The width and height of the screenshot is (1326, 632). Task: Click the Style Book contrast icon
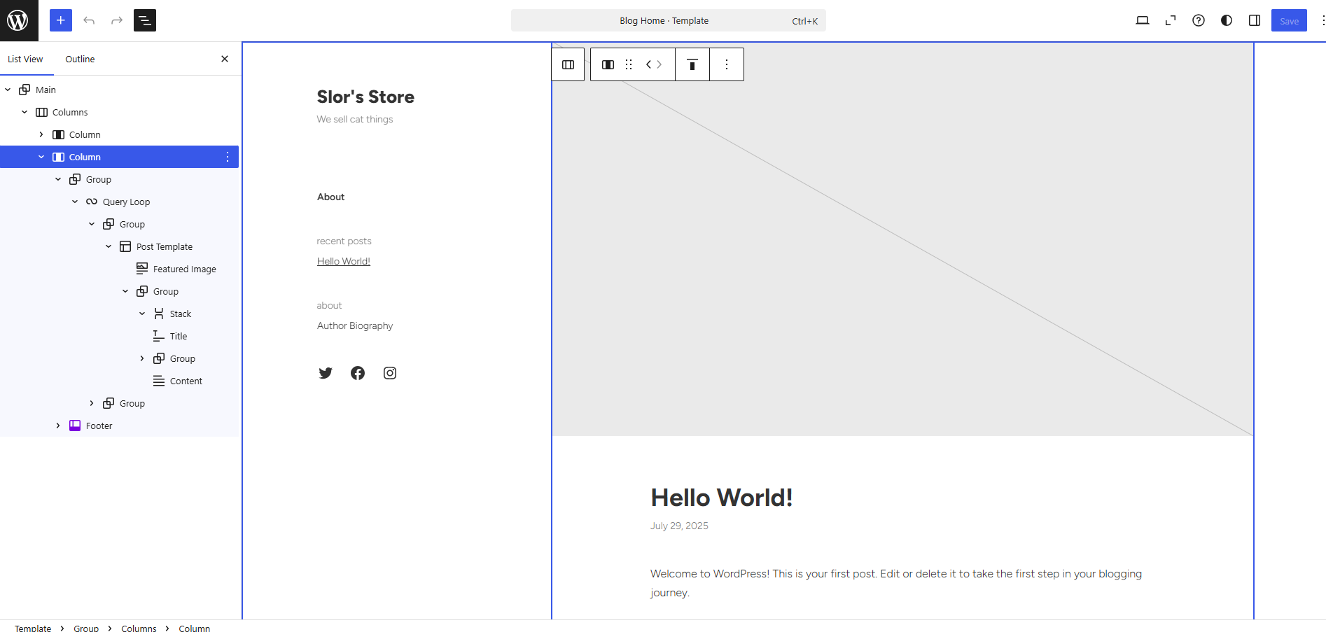pyautogui.click(x=1226, y=20)
